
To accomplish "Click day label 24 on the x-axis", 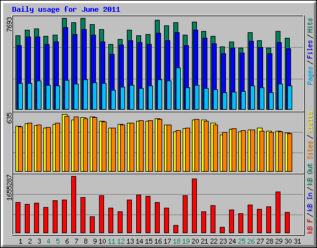I will [232, 241].
